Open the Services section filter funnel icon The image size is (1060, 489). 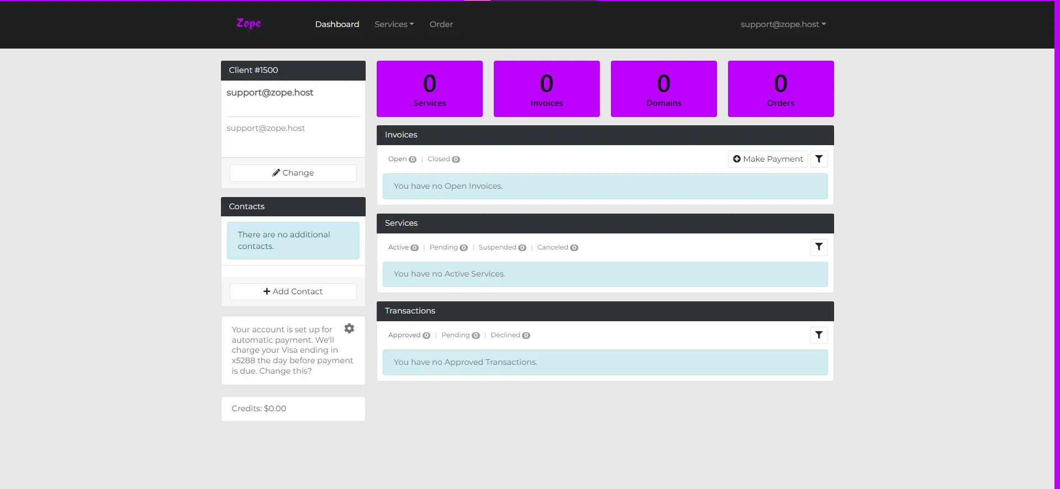819,247
